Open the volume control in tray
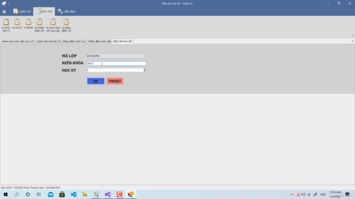 pyautogui.click(x=303, y=194)
